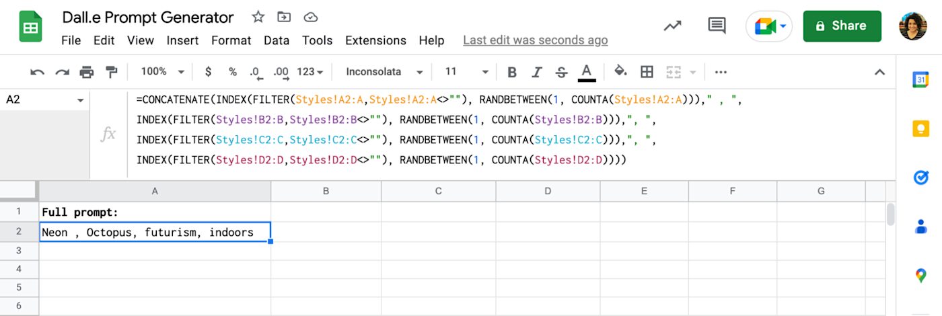The height and width of the screenshot is (316, 942).
Task: Toggle italic formatting
Action: (x=537, y=72)
